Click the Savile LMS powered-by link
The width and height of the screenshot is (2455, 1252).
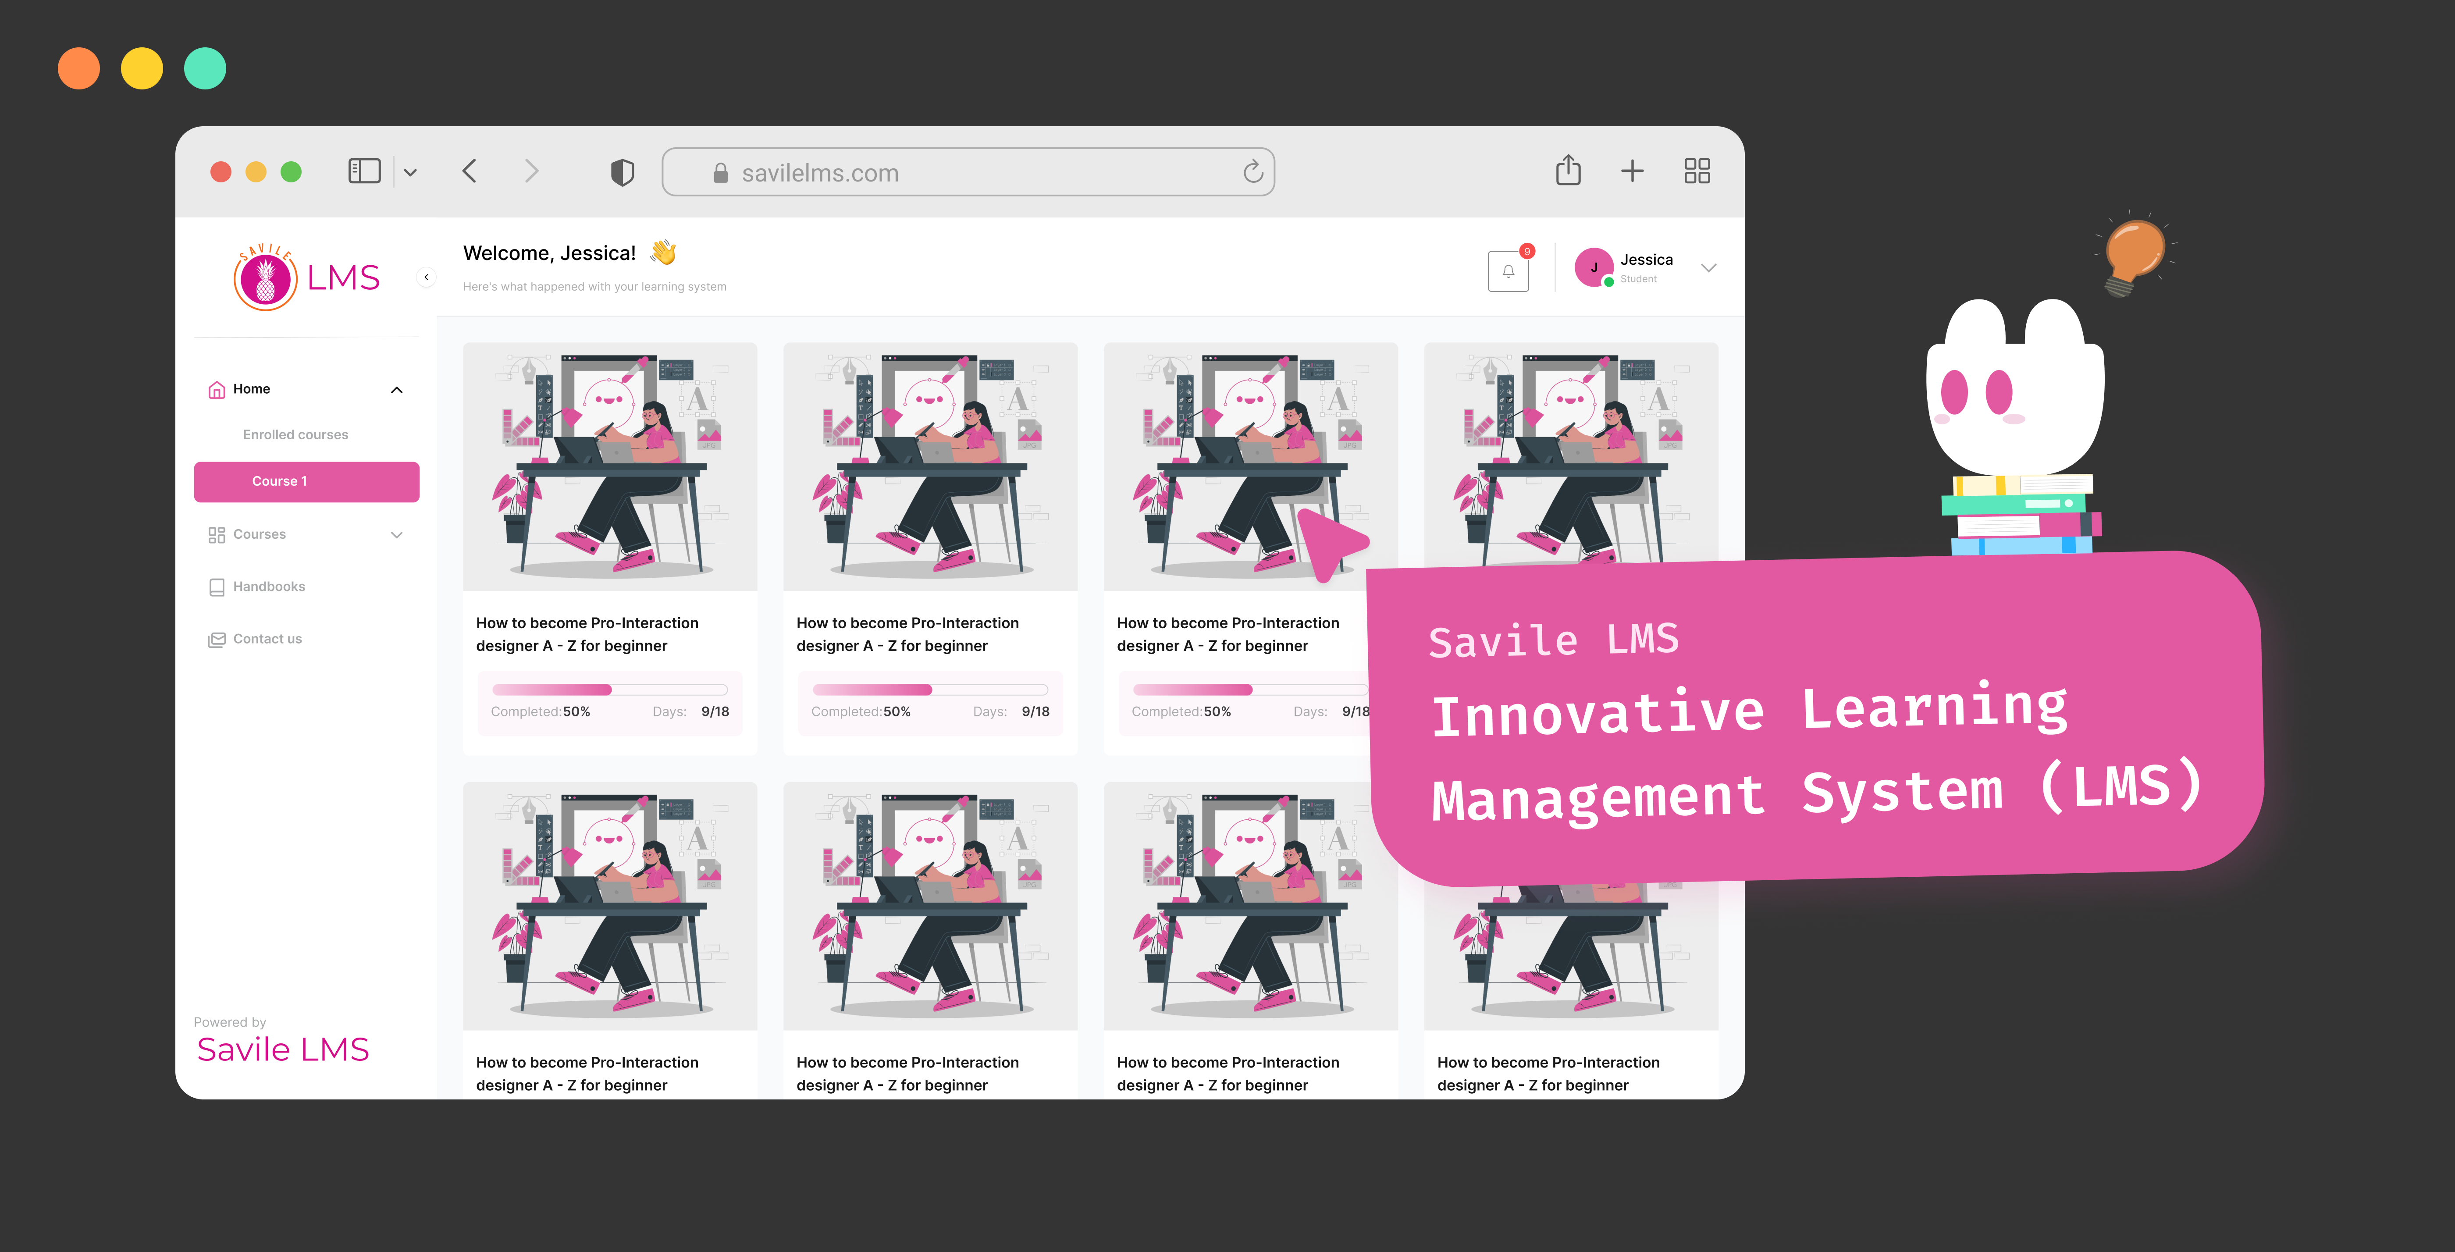pos(283,1049)
